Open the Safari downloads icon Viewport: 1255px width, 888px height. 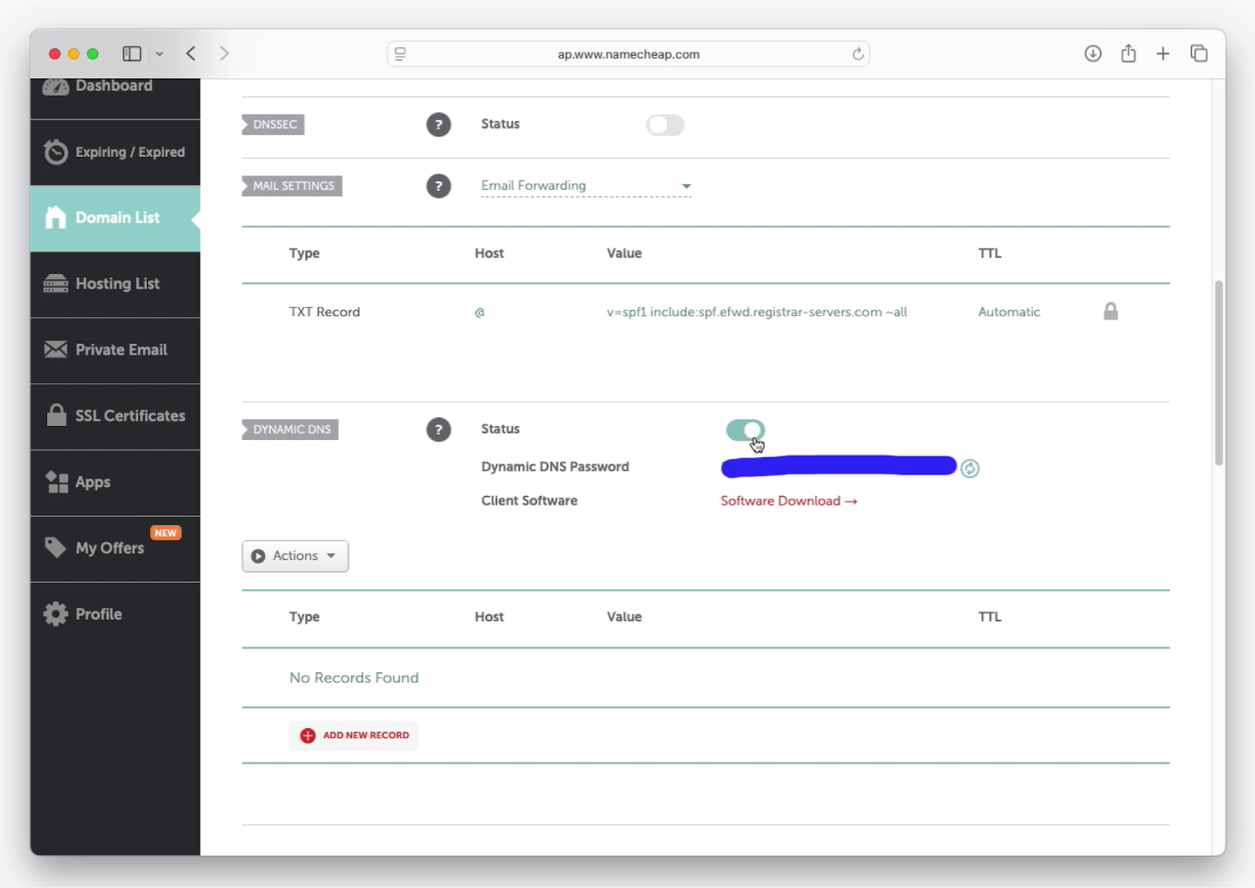(1093, 53)
